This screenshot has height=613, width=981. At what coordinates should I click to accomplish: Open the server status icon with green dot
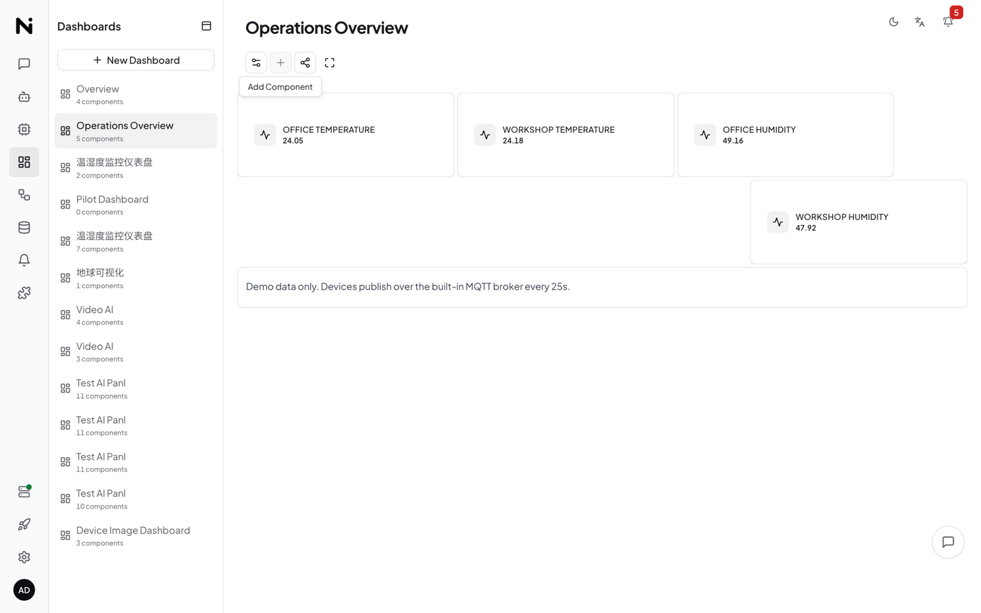click(x=24, y=492)
